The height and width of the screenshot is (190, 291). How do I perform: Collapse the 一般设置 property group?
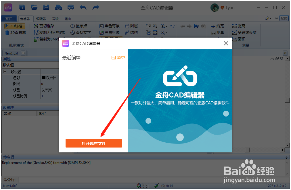[5, 72]
